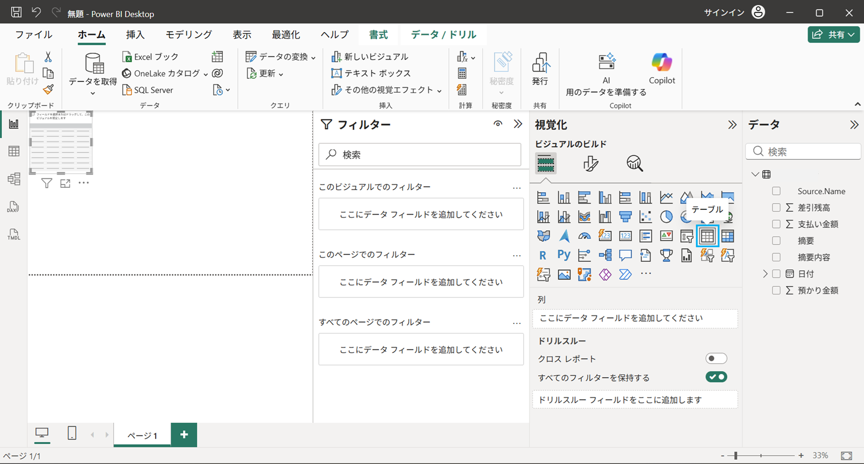Pick the Scatter chart visual

646,217
